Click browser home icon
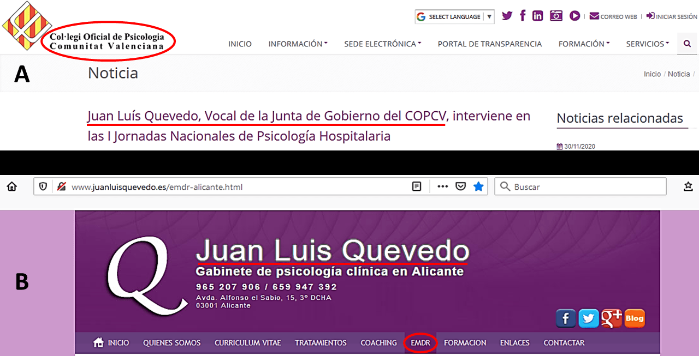This screenshot has width=699, height=356. (x=12, y=186)
